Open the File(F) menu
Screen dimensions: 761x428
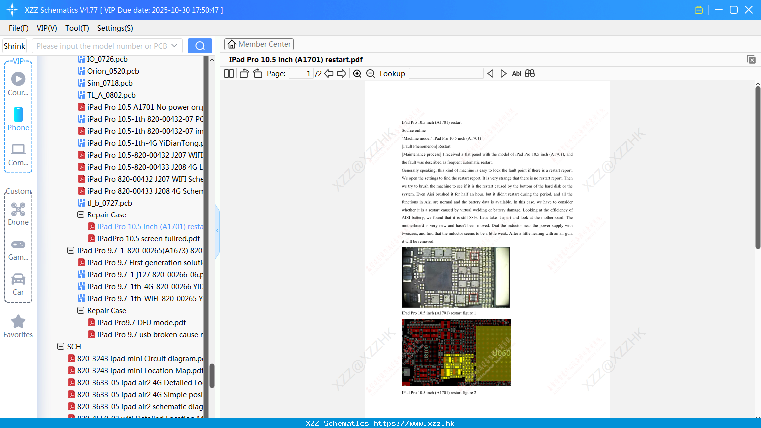click(x=19, y=28)
